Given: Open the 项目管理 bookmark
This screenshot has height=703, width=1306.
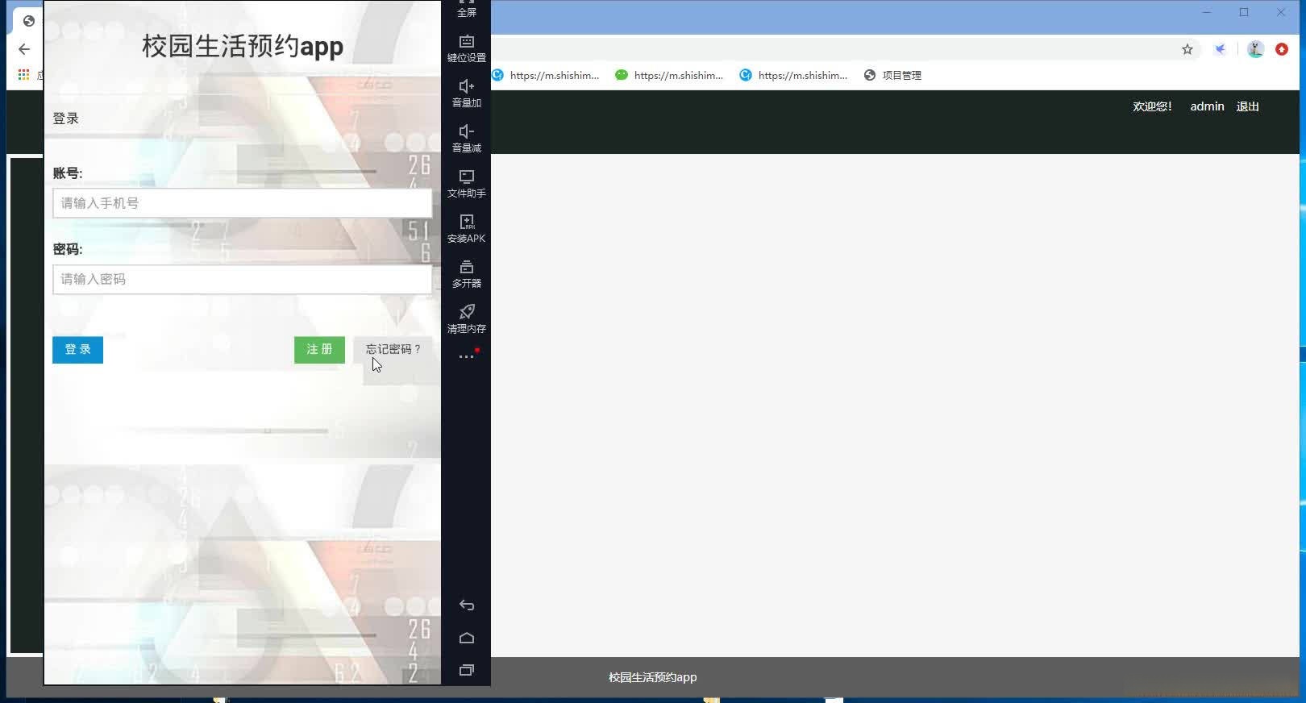Looking at the screenshot, I should click(x=892, y=75).
